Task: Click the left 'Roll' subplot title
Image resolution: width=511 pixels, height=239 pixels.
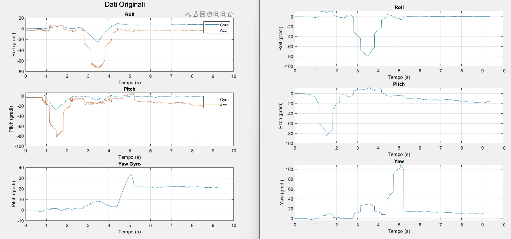Action: coord(130,14)
